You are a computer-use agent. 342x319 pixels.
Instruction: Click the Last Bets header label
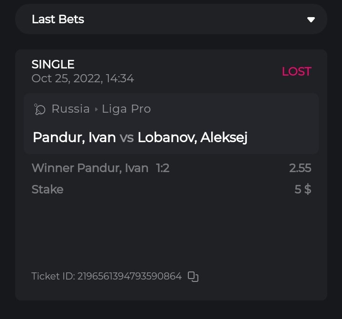point(58,19)
